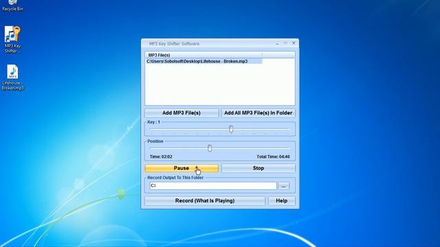The image size is (440, 247).
Task: Click the Position slider thumb
Action: coord(210,148)
